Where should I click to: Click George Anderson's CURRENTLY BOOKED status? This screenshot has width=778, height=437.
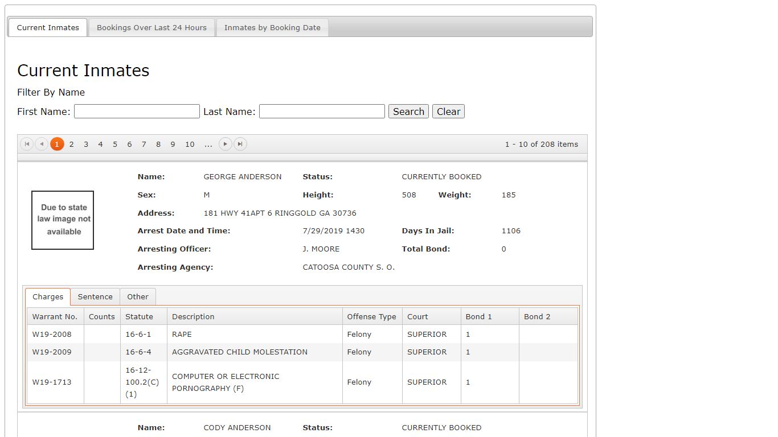click(441, 177)
